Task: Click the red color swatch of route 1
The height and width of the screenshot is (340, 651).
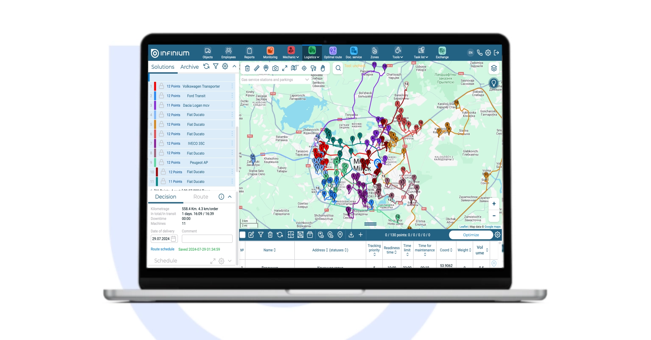Action: [155, 86]
